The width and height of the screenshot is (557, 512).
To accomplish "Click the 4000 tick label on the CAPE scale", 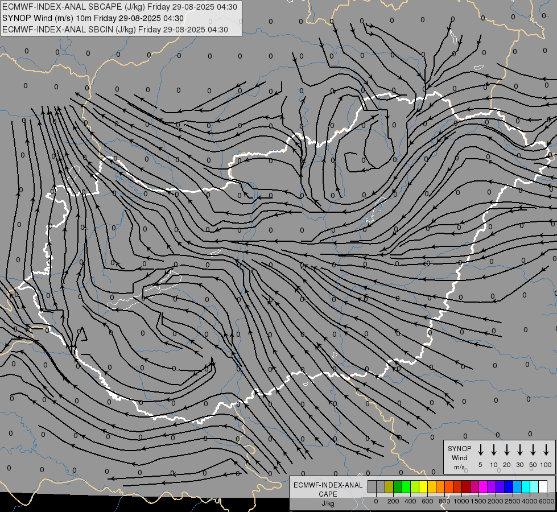I will click(530, 501).
